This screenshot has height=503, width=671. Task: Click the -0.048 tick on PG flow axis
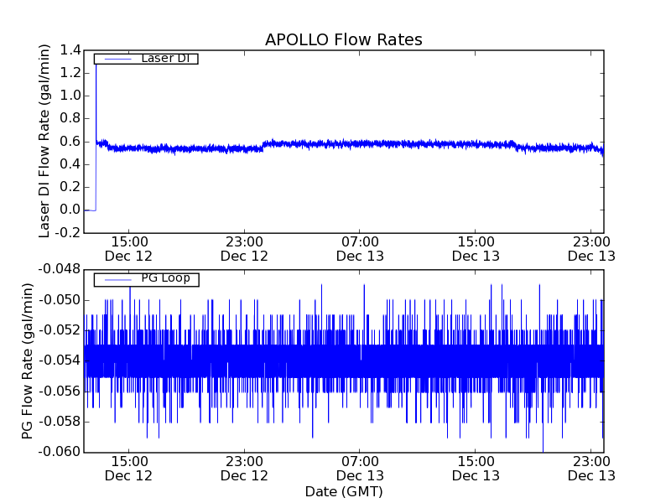point(60,269)
